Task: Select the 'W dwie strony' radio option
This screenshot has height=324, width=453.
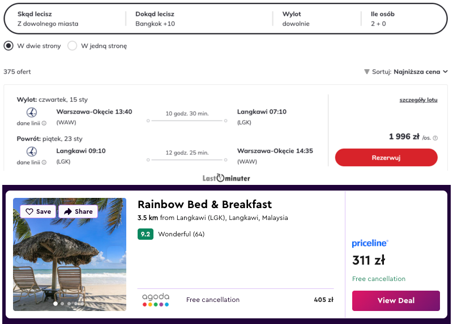Action: tap(9, 46)
